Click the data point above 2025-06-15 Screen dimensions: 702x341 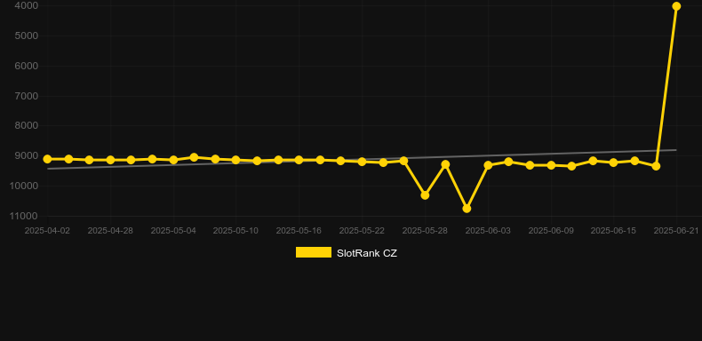613,163
